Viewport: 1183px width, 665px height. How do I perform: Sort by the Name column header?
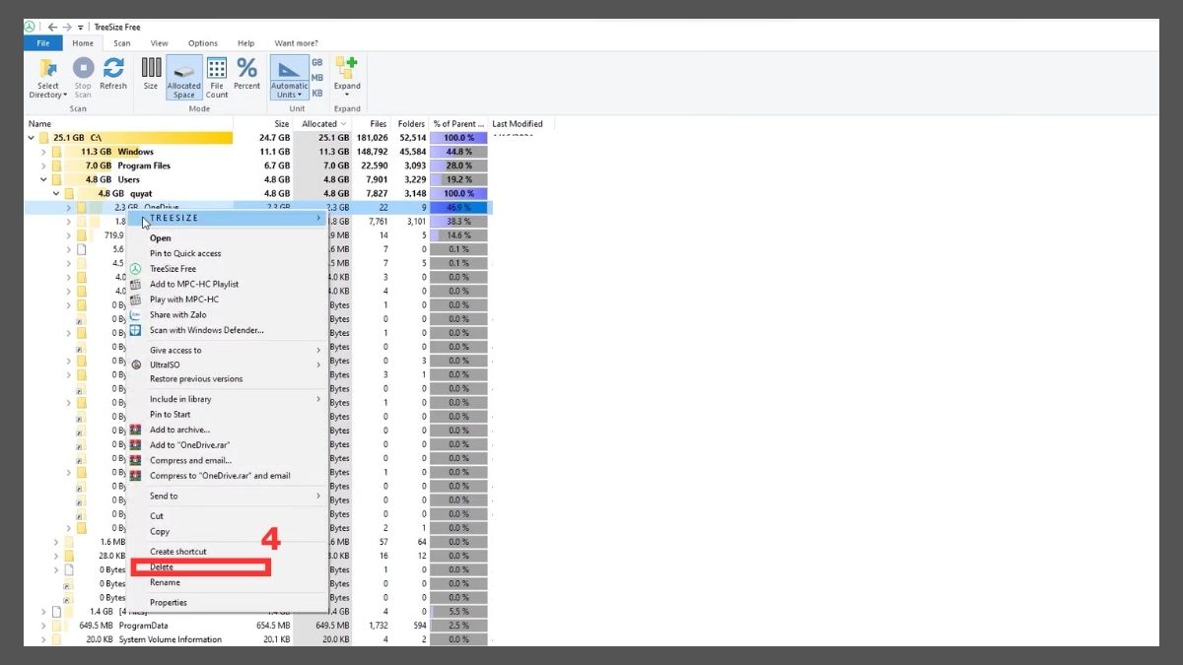tap(128, 124)
